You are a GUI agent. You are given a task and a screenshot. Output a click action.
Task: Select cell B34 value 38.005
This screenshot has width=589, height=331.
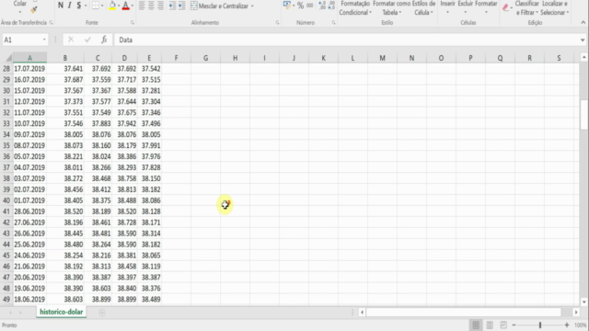[65, 134]
